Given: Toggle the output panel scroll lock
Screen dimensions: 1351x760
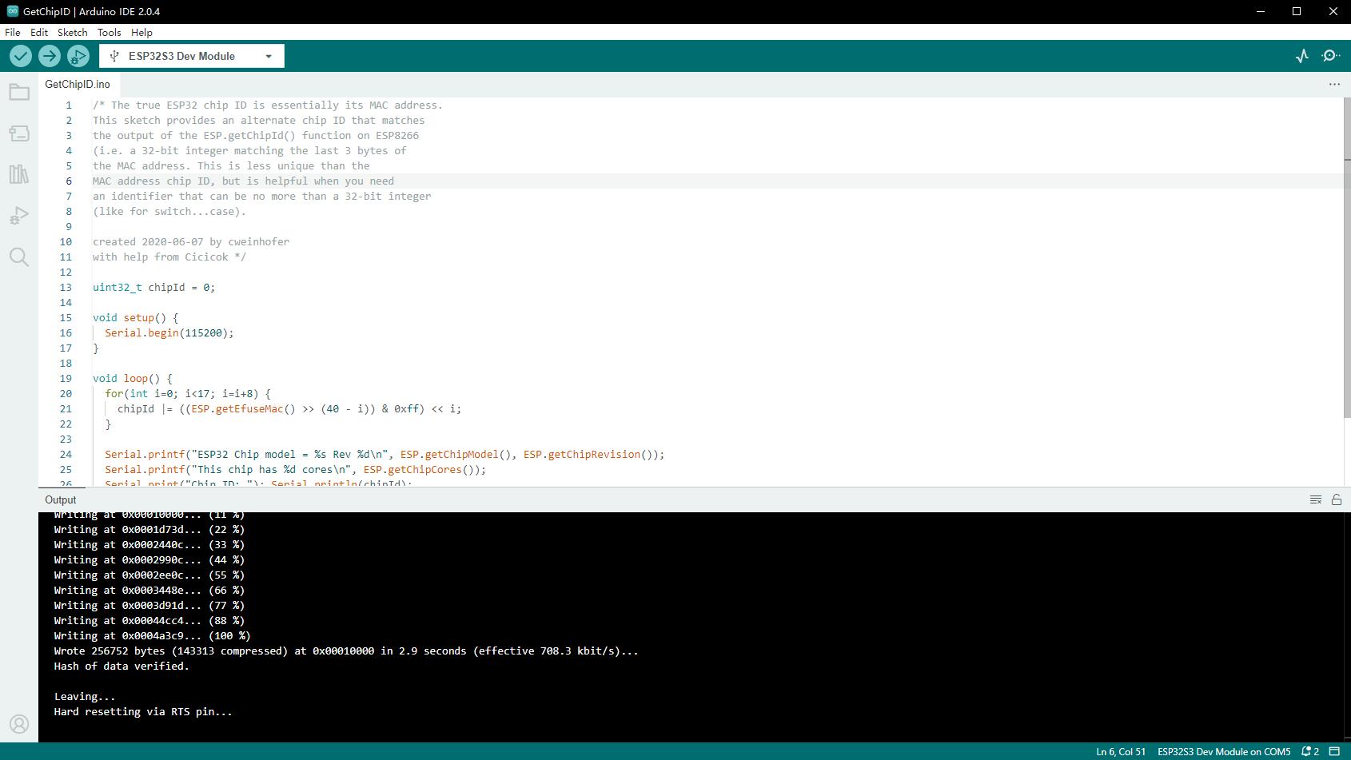Looking at the screenshot, I should point(1337,499).
